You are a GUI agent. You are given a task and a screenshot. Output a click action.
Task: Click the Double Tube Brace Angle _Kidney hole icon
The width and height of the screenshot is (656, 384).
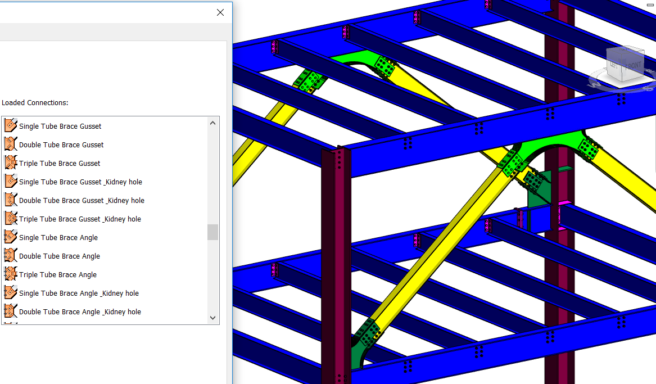pyautogui.click(x=10, y=311)
